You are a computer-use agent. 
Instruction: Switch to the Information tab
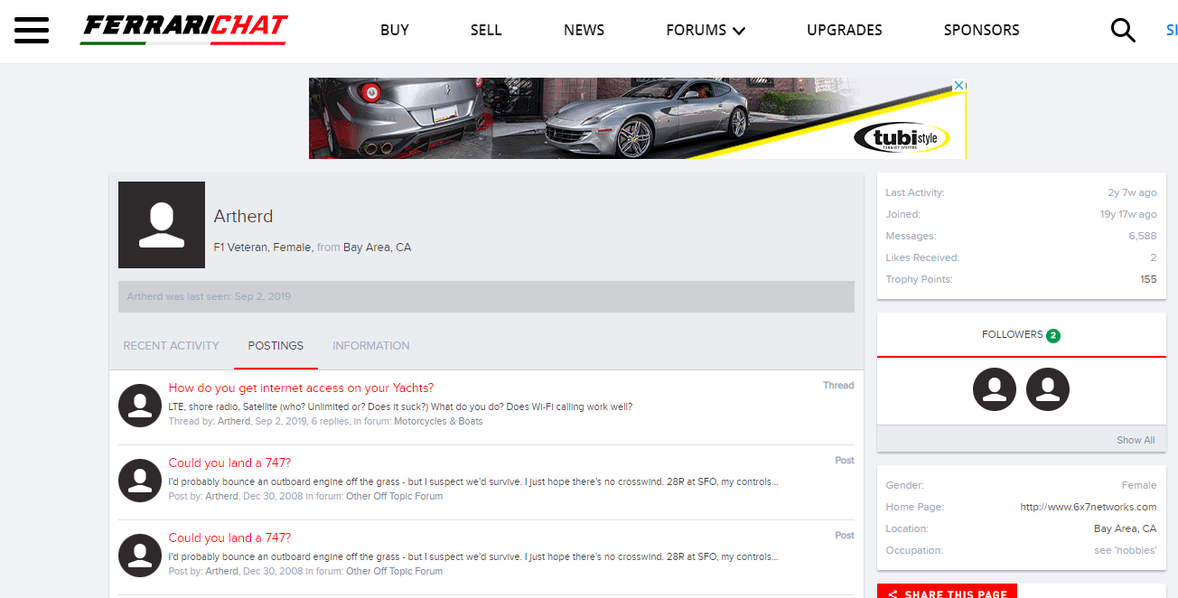coord(371,346)
